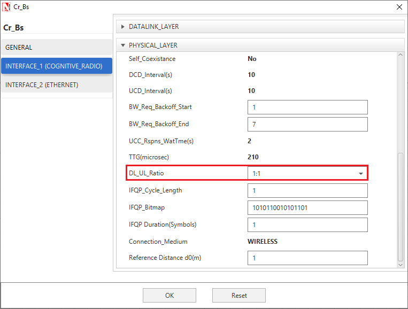Close the Cr_Bs properties window
Image resolution: width=408 pixels, height=309 pixels.
click(x=398, y=7)
